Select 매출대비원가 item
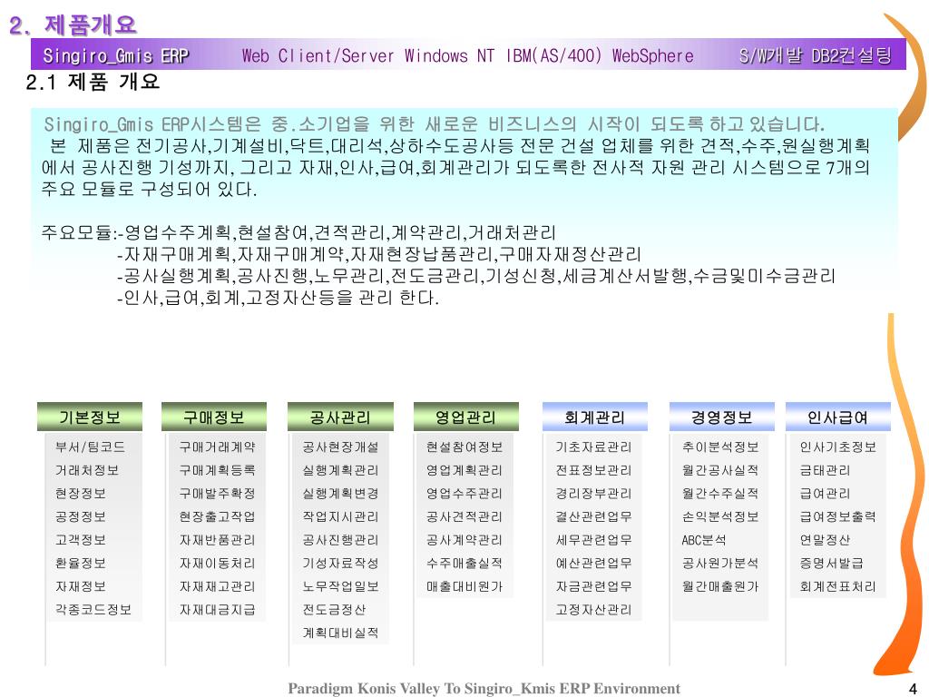 click(x=464, y=586)
